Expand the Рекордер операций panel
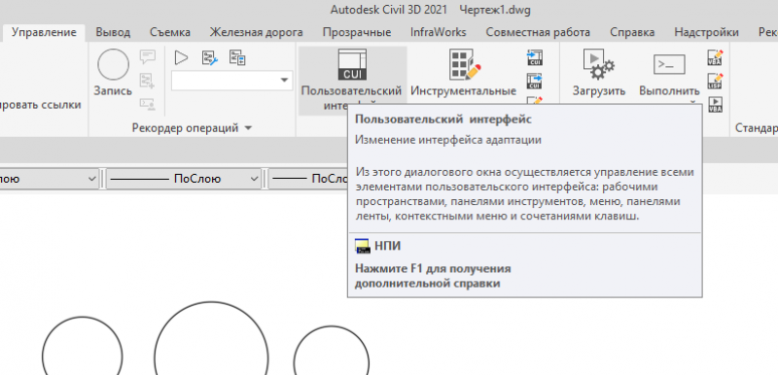 pos(192,128)
